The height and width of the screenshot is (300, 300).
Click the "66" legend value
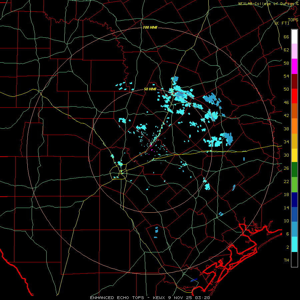tap(286, 37)
